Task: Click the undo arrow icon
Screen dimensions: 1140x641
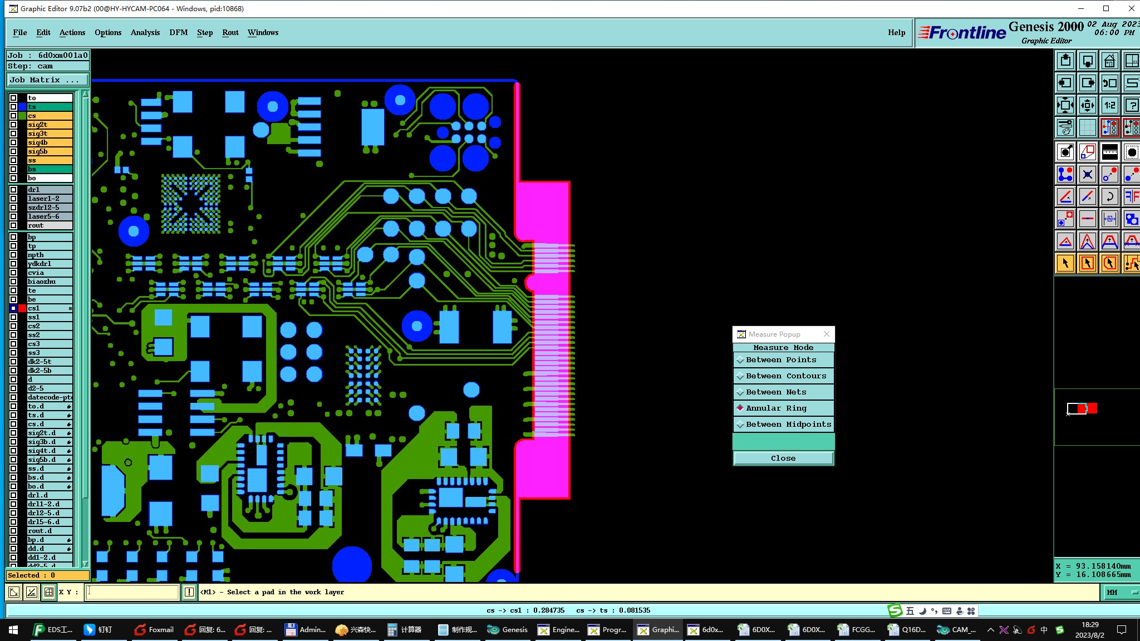Action: pyautogui.click(x=1109, y=196)
